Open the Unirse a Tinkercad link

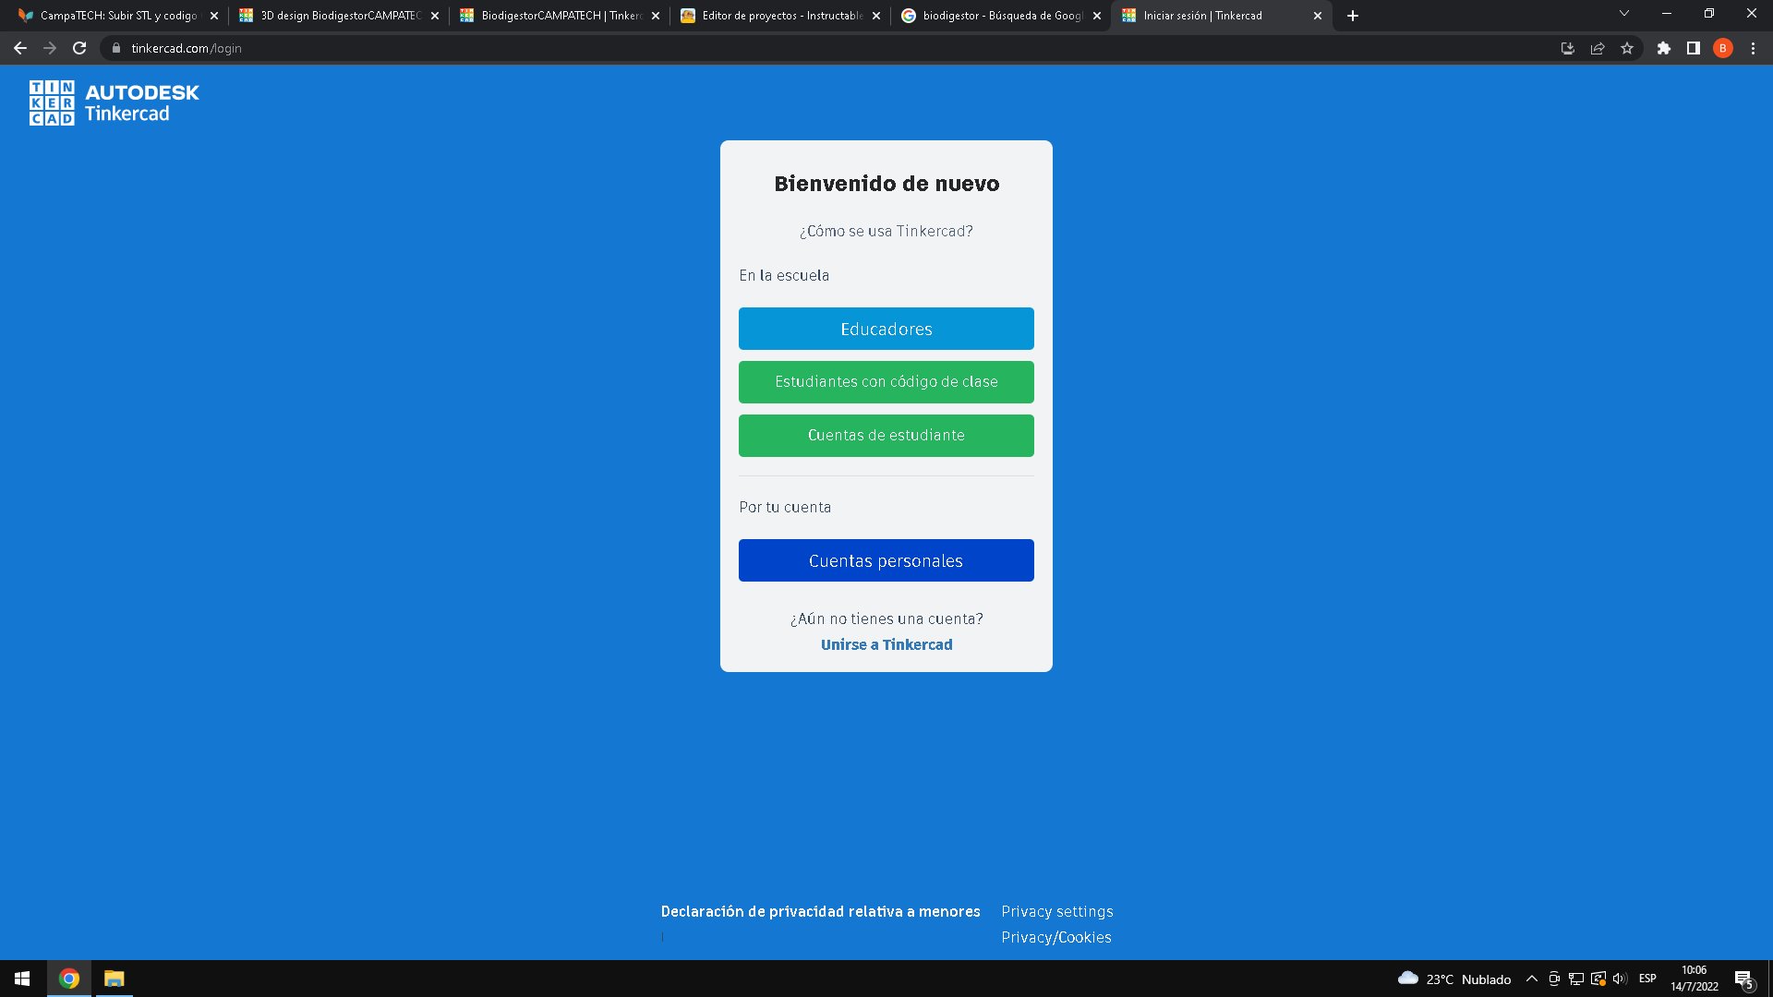(886, 644)
